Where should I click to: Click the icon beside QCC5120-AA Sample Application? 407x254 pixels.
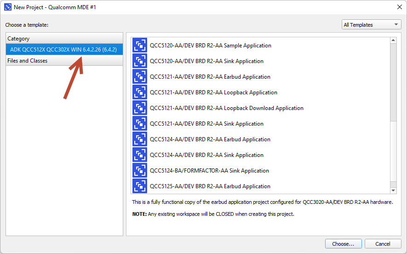[140, 45]
